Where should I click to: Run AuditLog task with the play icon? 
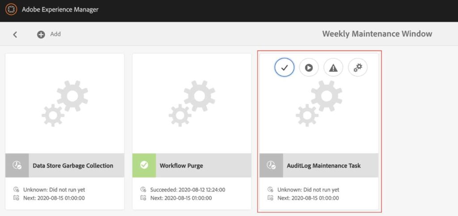point(309,67)
